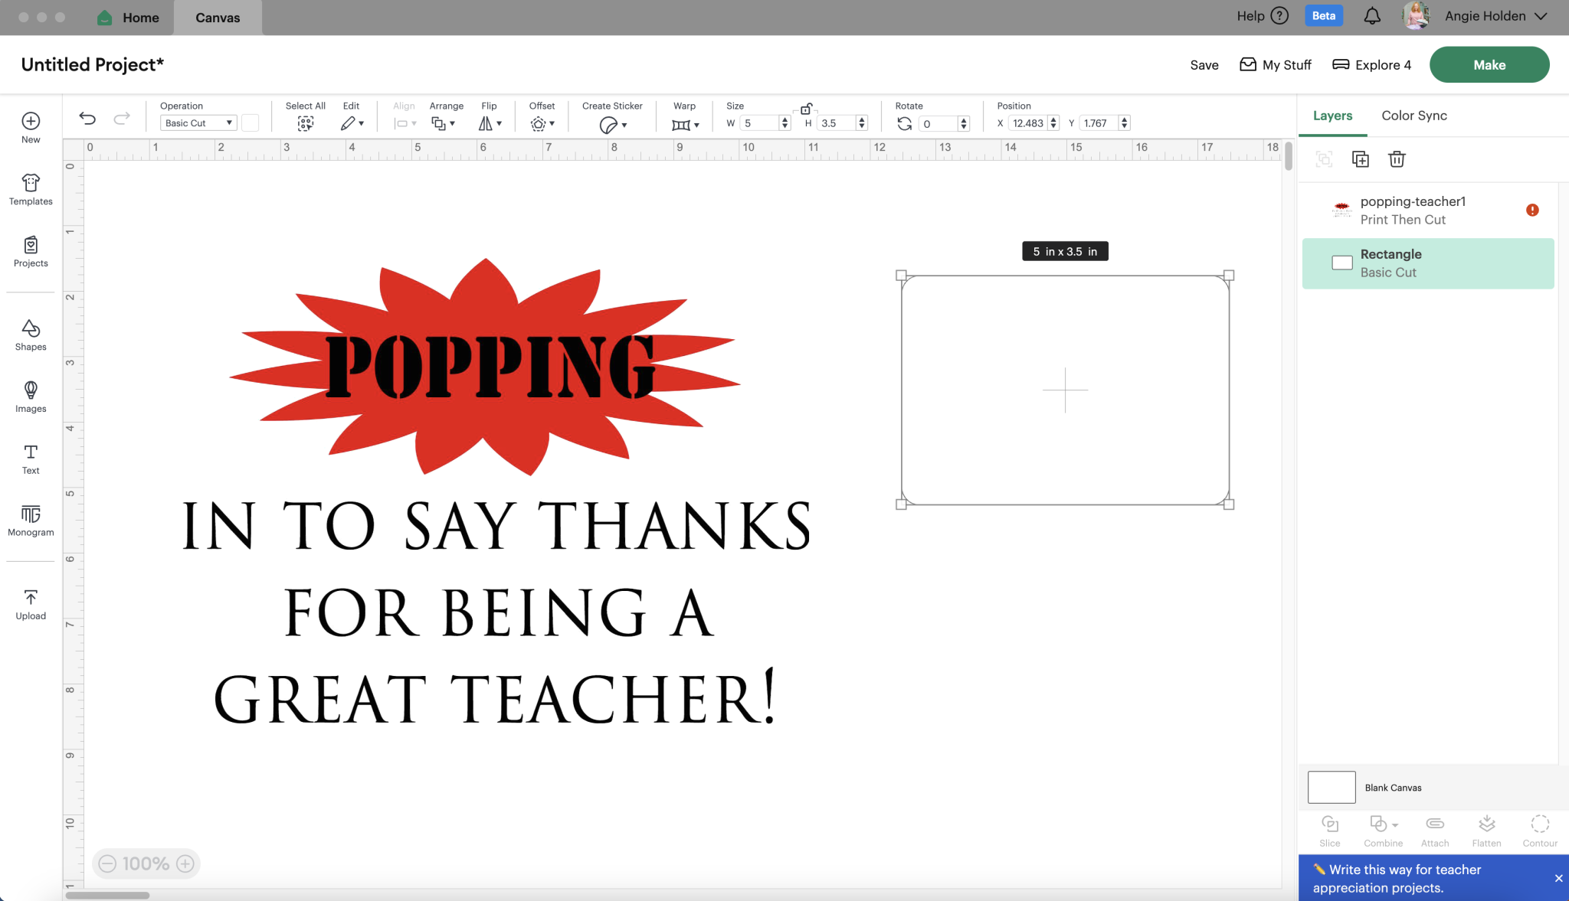Click the Slice tool
Image resolution: width=1569 pixels, height=901 pixels.
pyautogui.click(x=1330, y=831)
